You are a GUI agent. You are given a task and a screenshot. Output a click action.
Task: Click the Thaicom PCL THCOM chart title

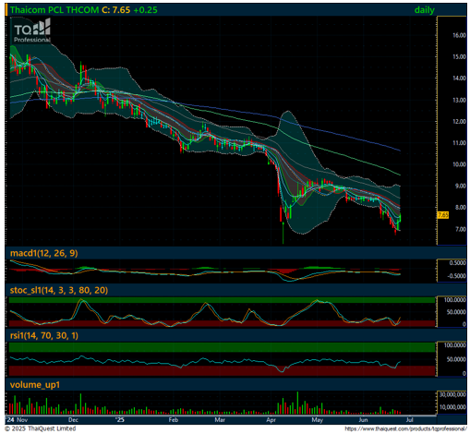tap(54, 10)
